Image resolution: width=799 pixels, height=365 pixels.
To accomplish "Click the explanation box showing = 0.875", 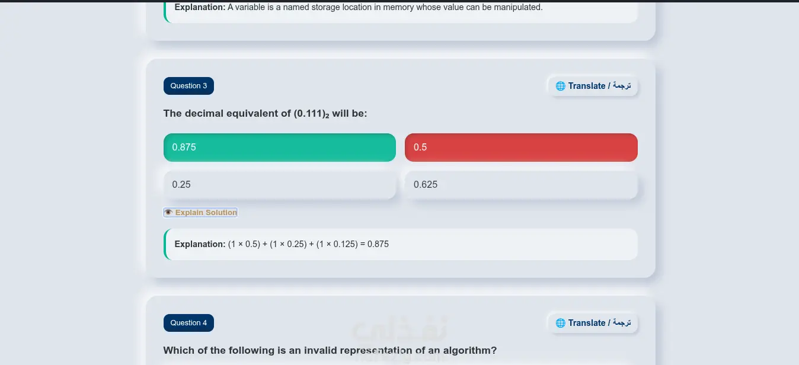I will pos(401,244).
